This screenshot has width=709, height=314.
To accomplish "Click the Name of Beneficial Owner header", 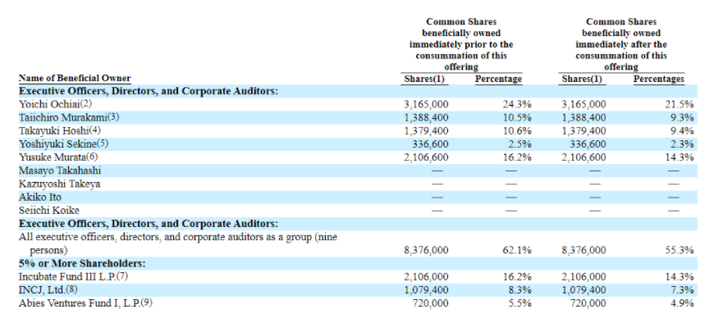I will (x=75, y=78).
